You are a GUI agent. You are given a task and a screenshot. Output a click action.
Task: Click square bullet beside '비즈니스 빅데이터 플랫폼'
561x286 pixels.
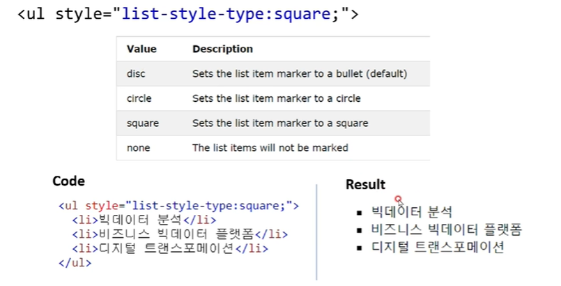[x=360, y=230]
